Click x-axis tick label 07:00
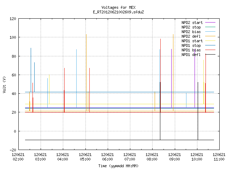Image resolution: width=226 pixels, height=169 pixels. tap(130, 159)
